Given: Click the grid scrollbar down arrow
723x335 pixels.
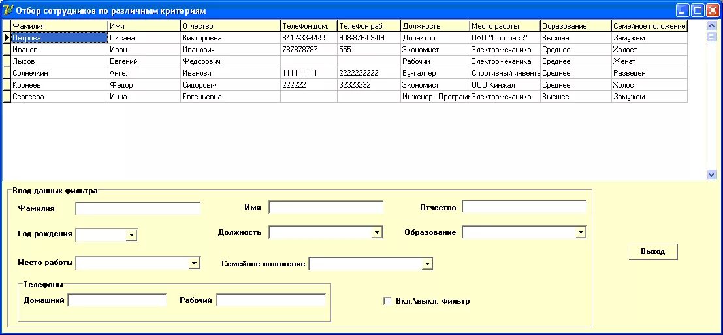Looking at the screenshot, I should (711, 174).
